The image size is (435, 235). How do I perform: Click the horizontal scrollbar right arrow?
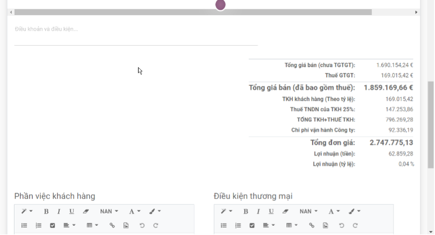416,12
